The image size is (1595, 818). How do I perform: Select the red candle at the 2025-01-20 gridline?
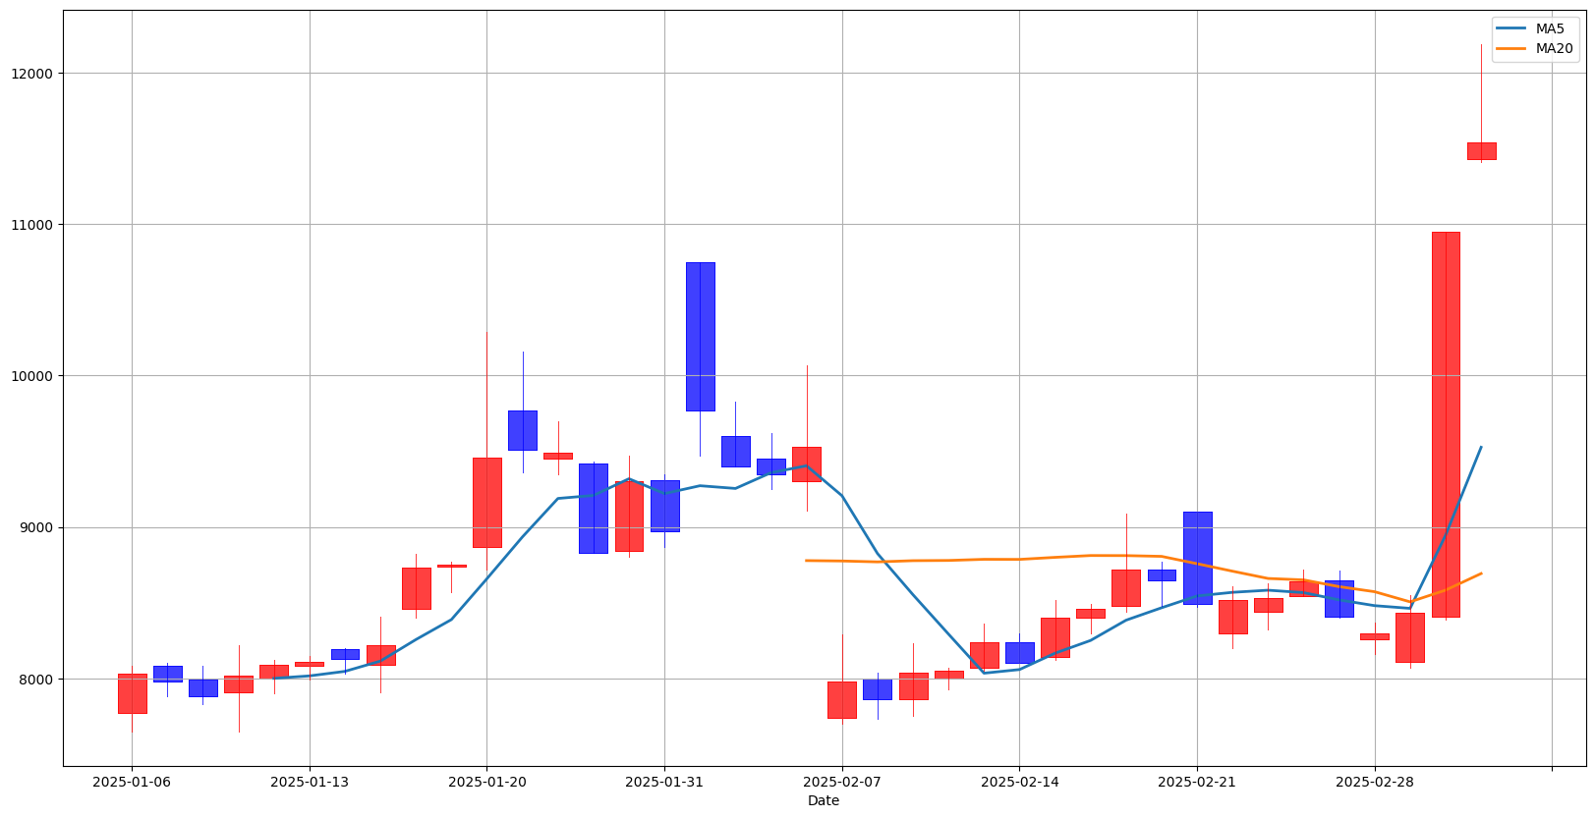[486, 503]
